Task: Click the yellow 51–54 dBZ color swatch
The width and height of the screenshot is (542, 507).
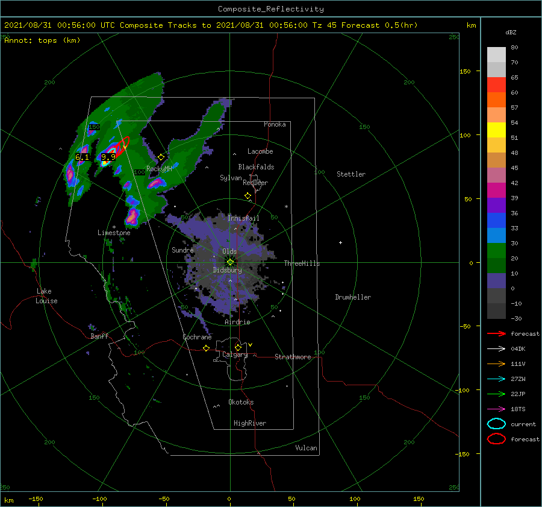Action: click(496, 130)
